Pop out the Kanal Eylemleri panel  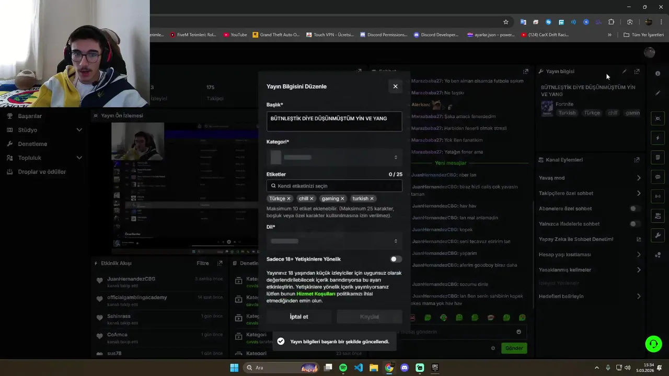[637, 160]
